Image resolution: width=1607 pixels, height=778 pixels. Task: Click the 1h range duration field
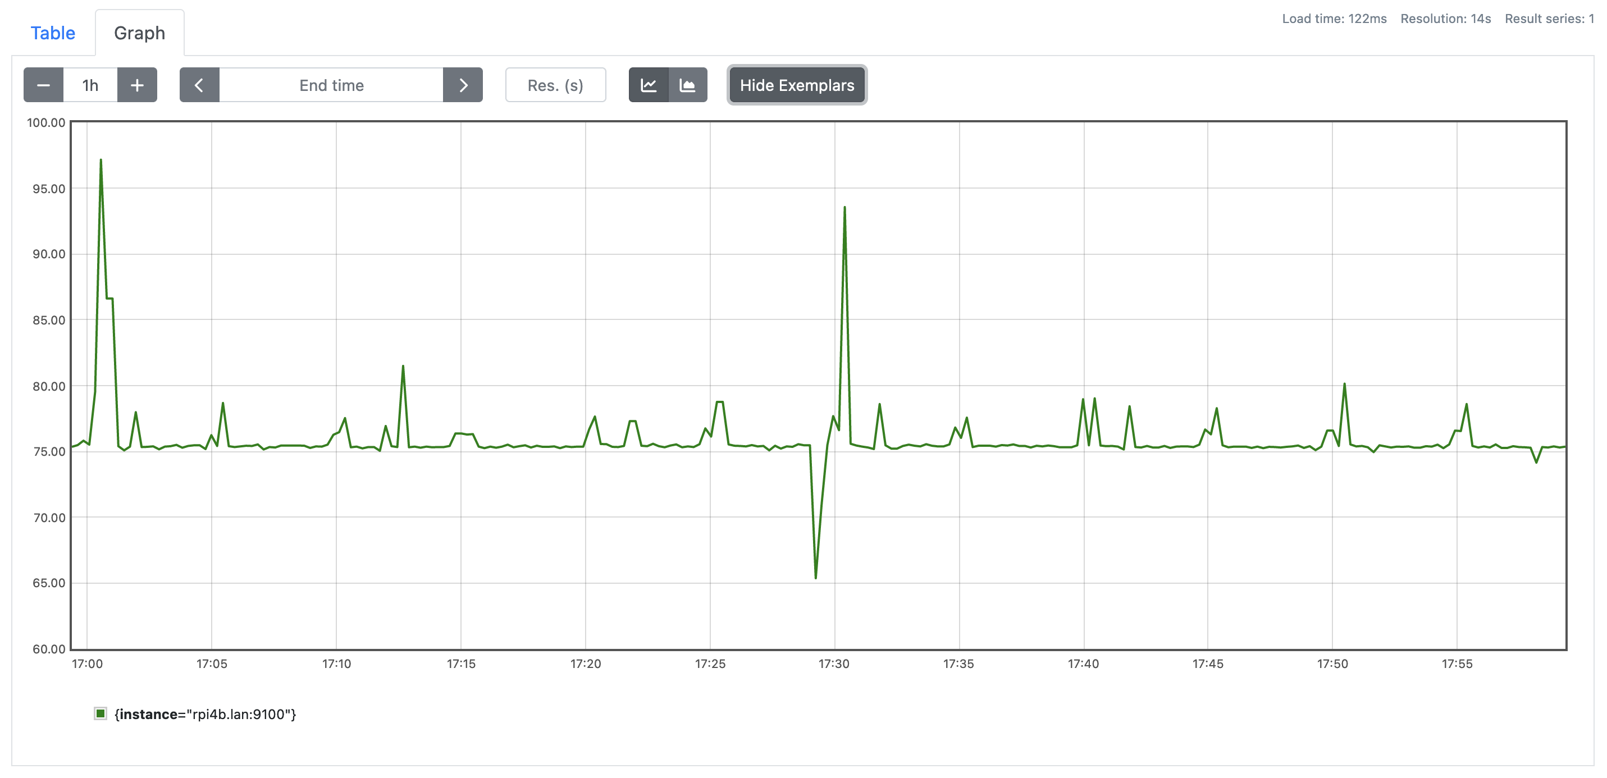90,85
